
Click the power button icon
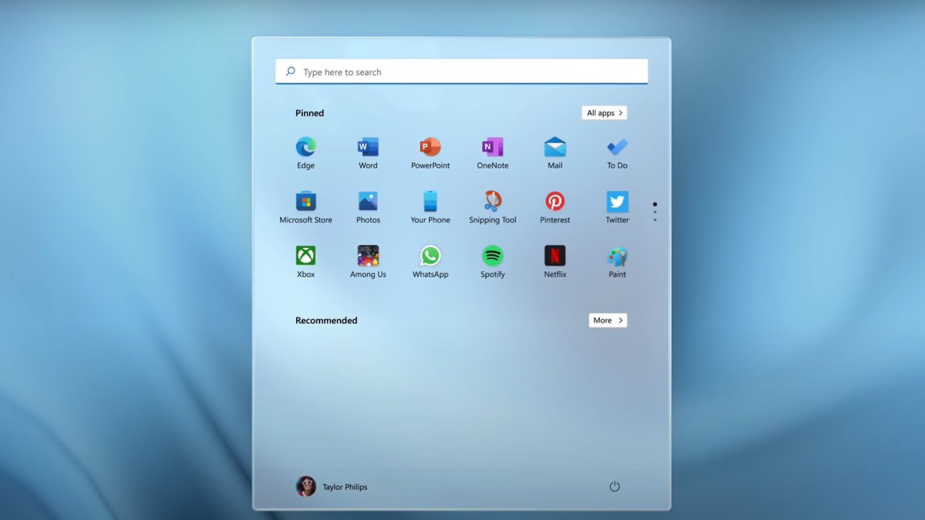[615, 487]
